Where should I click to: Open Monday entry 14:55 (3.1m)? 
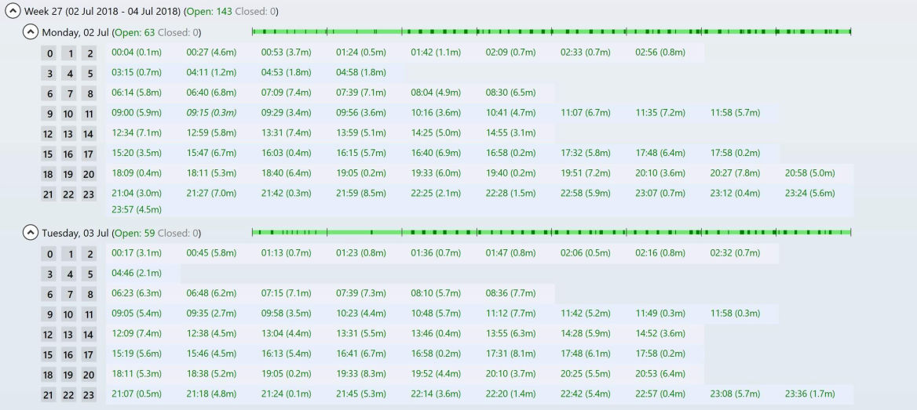click(510, 133)
